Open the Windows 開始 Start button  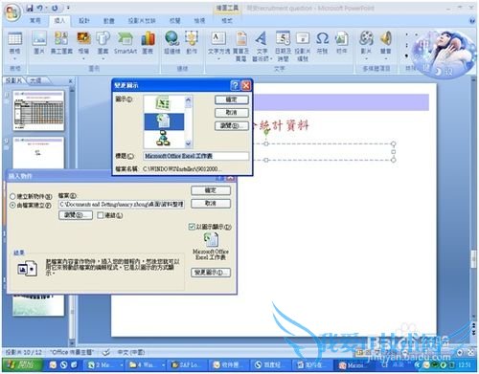(x=22, y=364)
